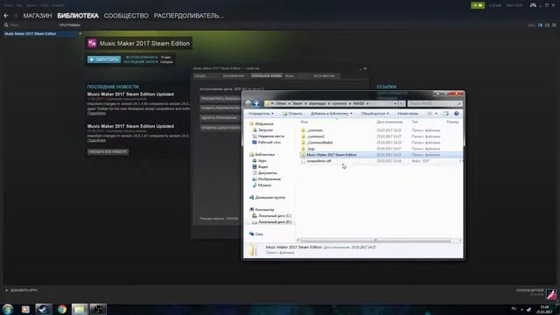Select the ЛОКАЛЬНЫЕ ФАЙЛЫ tab in properties
This screenshot has width=560, height=315.
coord(266,76)
